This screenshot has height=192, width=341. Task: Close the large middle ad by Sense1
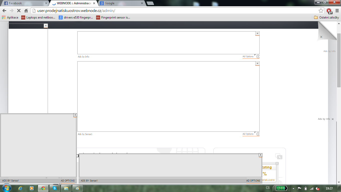(257, 63)
